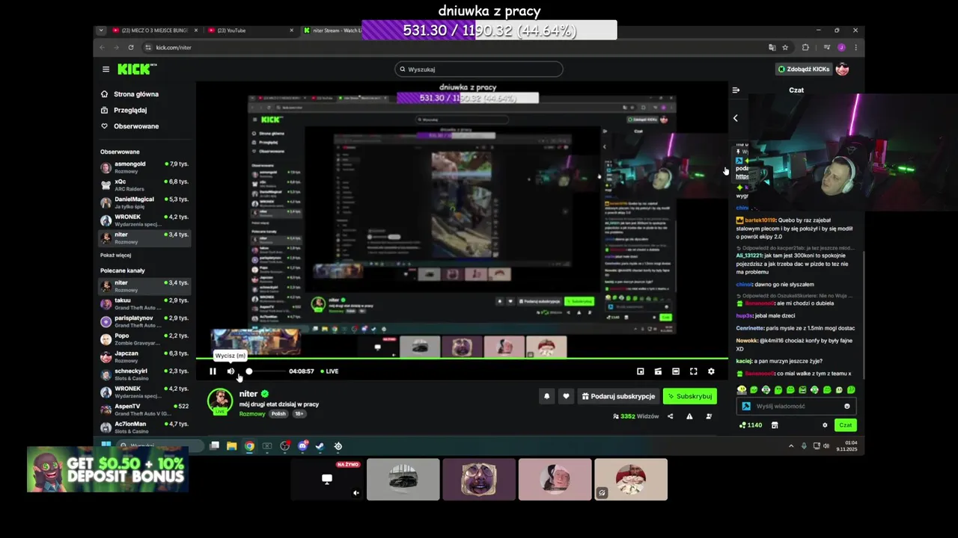
Task: Open Przeglądaj in sidebar
Action: 144,110
